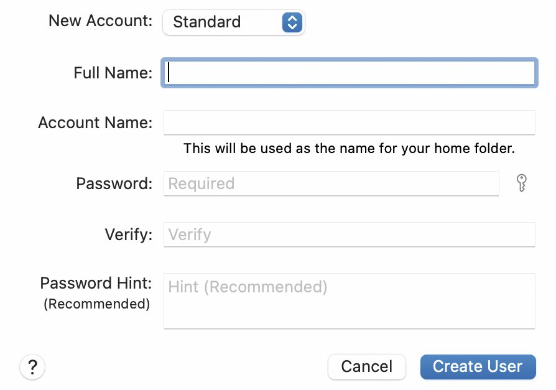Click the "Hint (Recommended)" placeholder text
Image resolution: width=556 pixels, height=390 pixels.
[248, 287]
